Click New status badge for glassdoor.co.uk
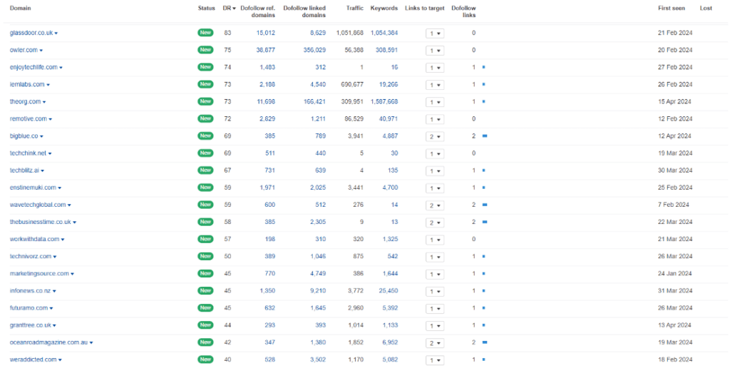The image size is (730, 368). coord(205,33)
